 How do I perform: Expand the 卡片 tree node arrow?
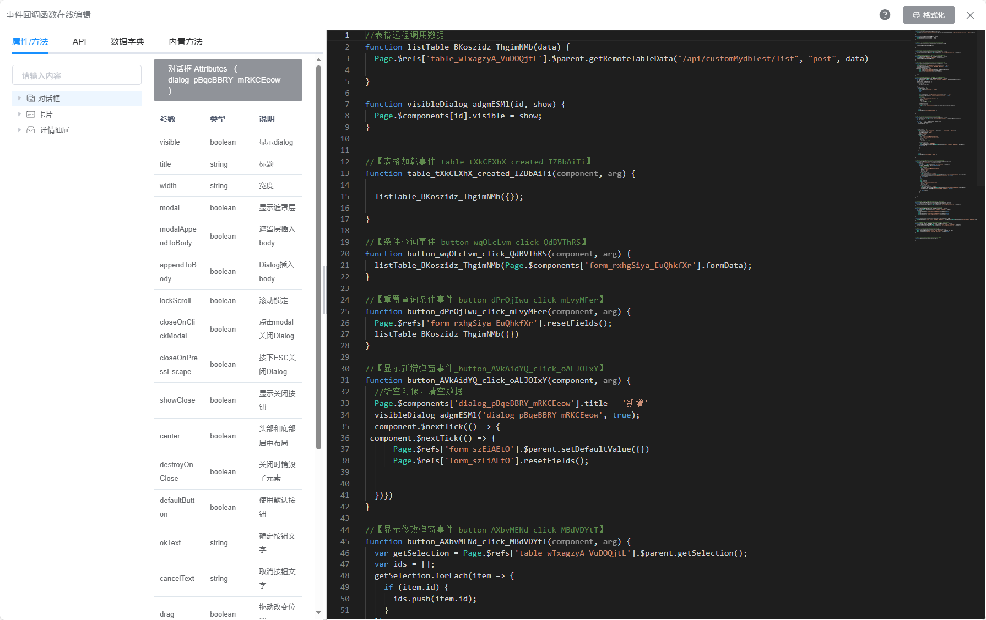click(x=20, y=114)
